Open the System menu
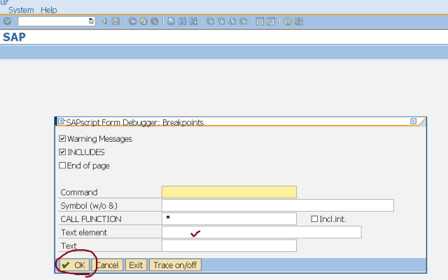 21,10
